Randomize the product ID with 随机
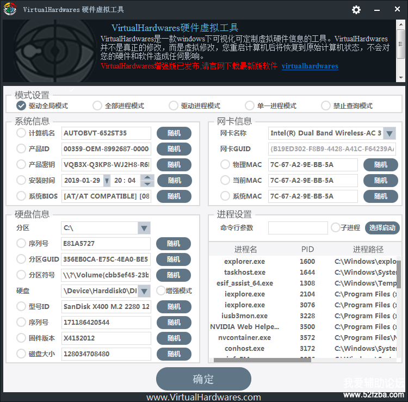Image resolution: width=408 pixels, height=402 pixels. pyautogui.click(x=174, y=149)
